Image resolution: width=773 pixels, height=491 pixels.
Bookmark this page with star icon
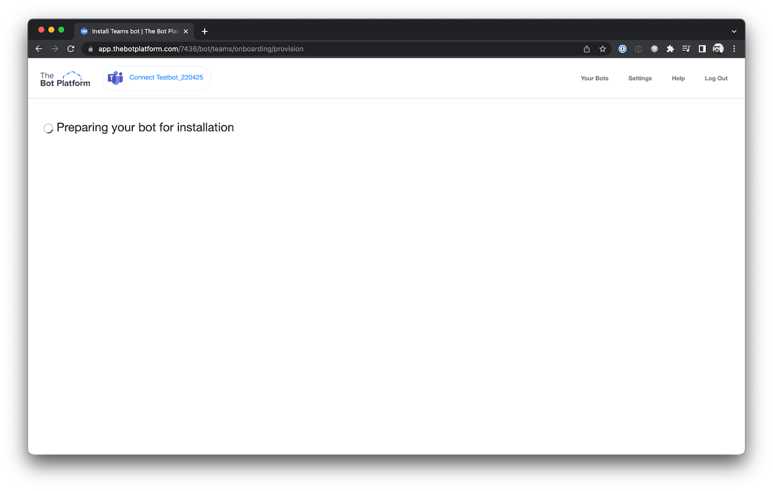click(602, 49)
